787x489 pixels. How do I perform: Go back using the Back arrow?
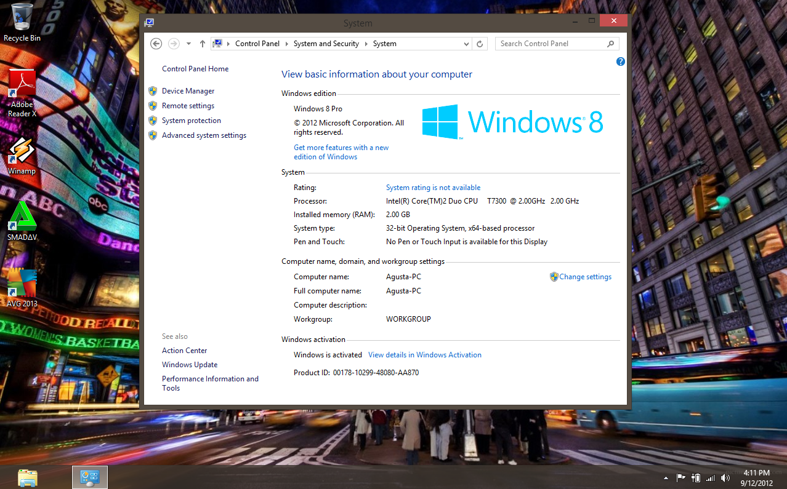pos(156,44)
